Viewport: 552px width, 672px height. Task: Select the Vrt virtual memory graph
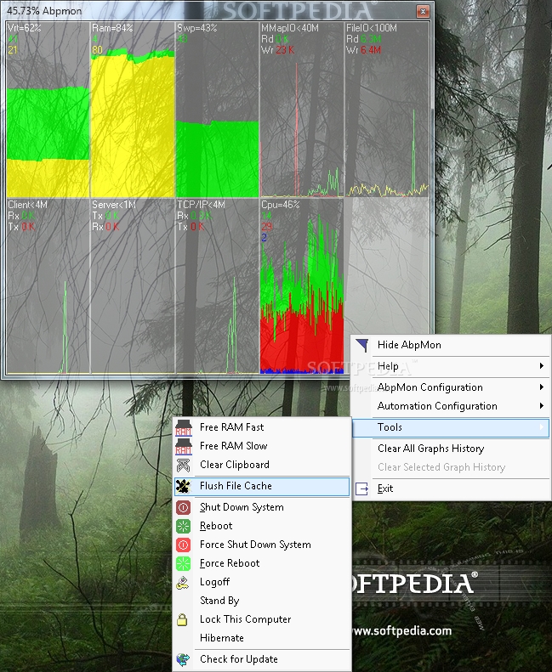(x=48, y=110)
